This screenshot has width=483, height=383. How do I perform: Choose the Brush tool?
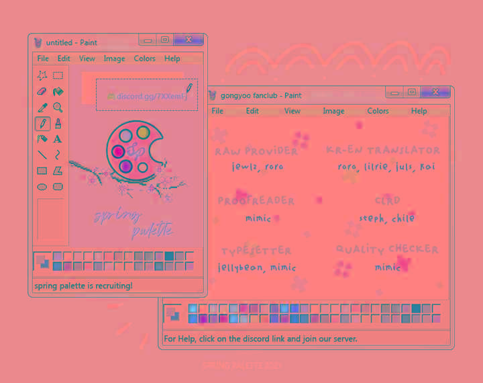[58, 124]
